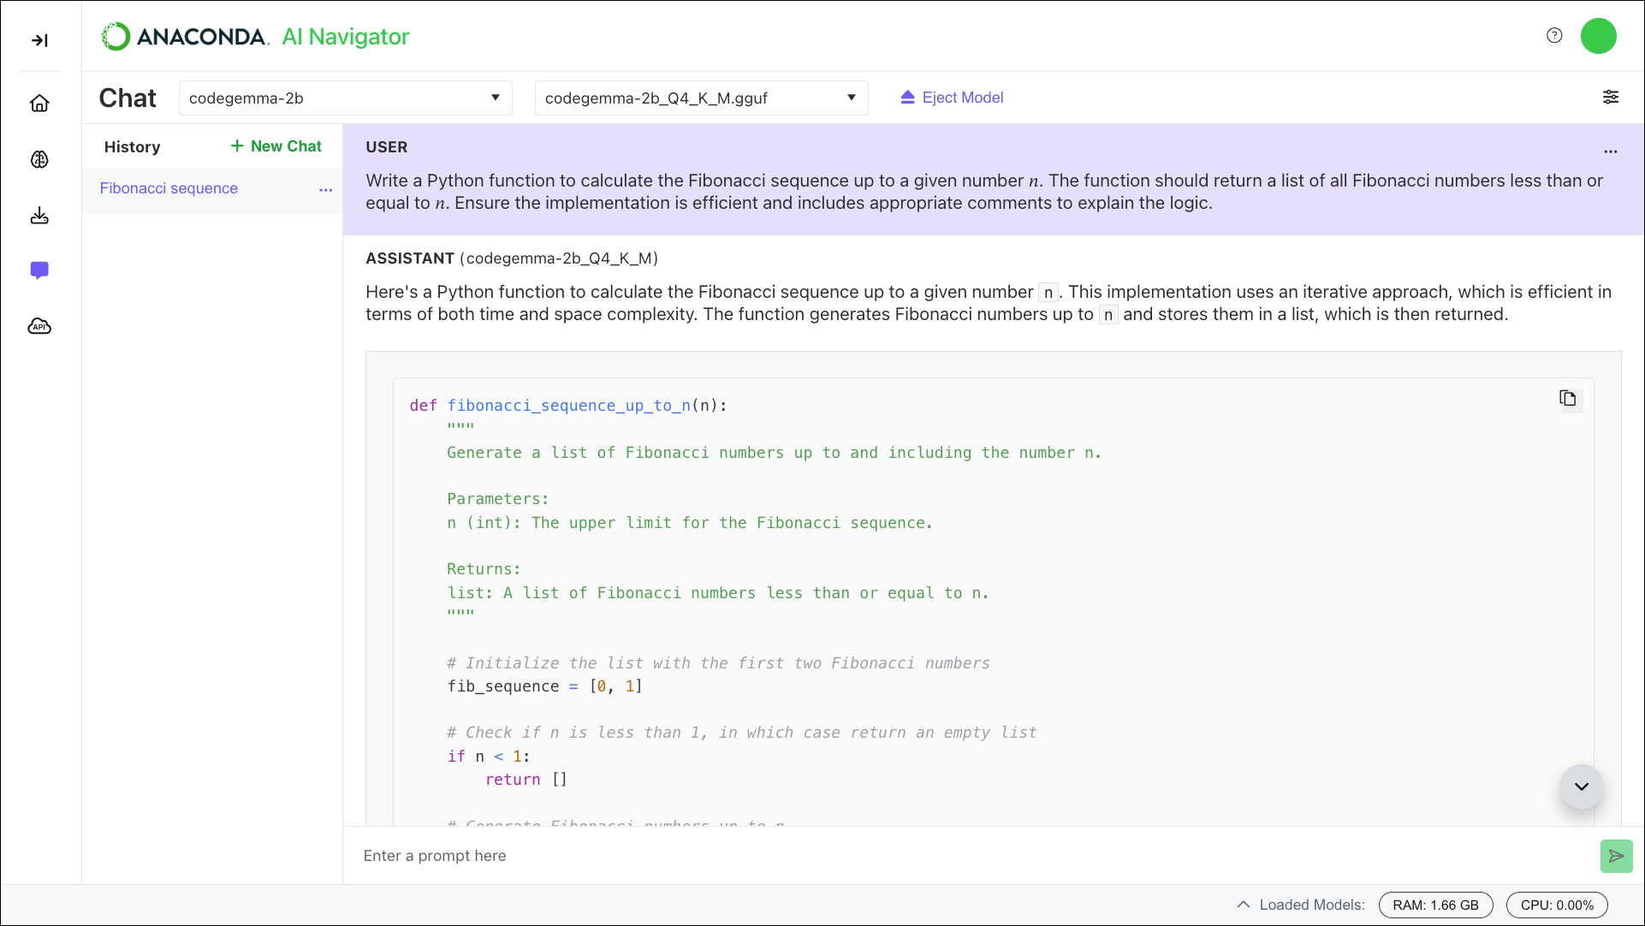The height and width of the screenshot is (926, 1645).
Task: Click the prompt input field
Action: tap(770, 855)
